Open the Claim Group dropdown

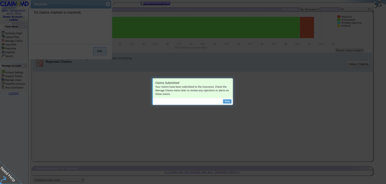tap(355, 9)
